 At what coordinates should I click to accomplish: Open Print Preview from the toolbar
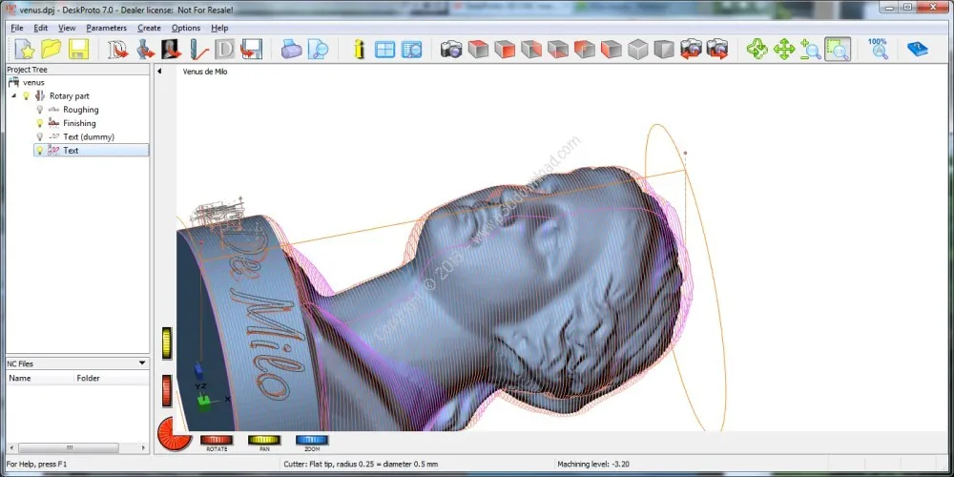(x=318, y=50)
